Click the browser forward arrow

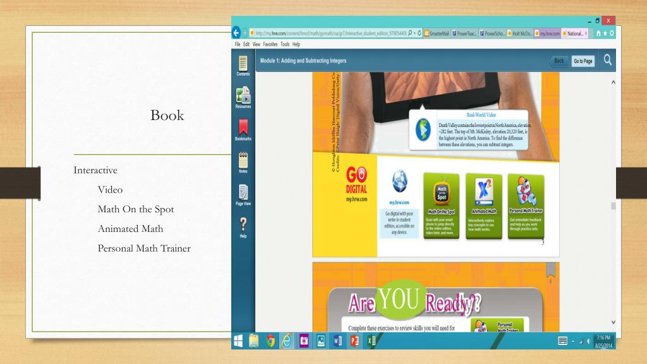point(245,33)
